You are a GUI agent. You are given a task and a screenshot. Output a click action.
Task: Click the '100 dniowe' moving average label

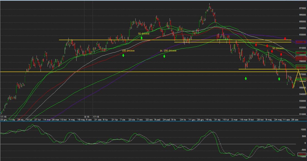[x=128, y=51]
